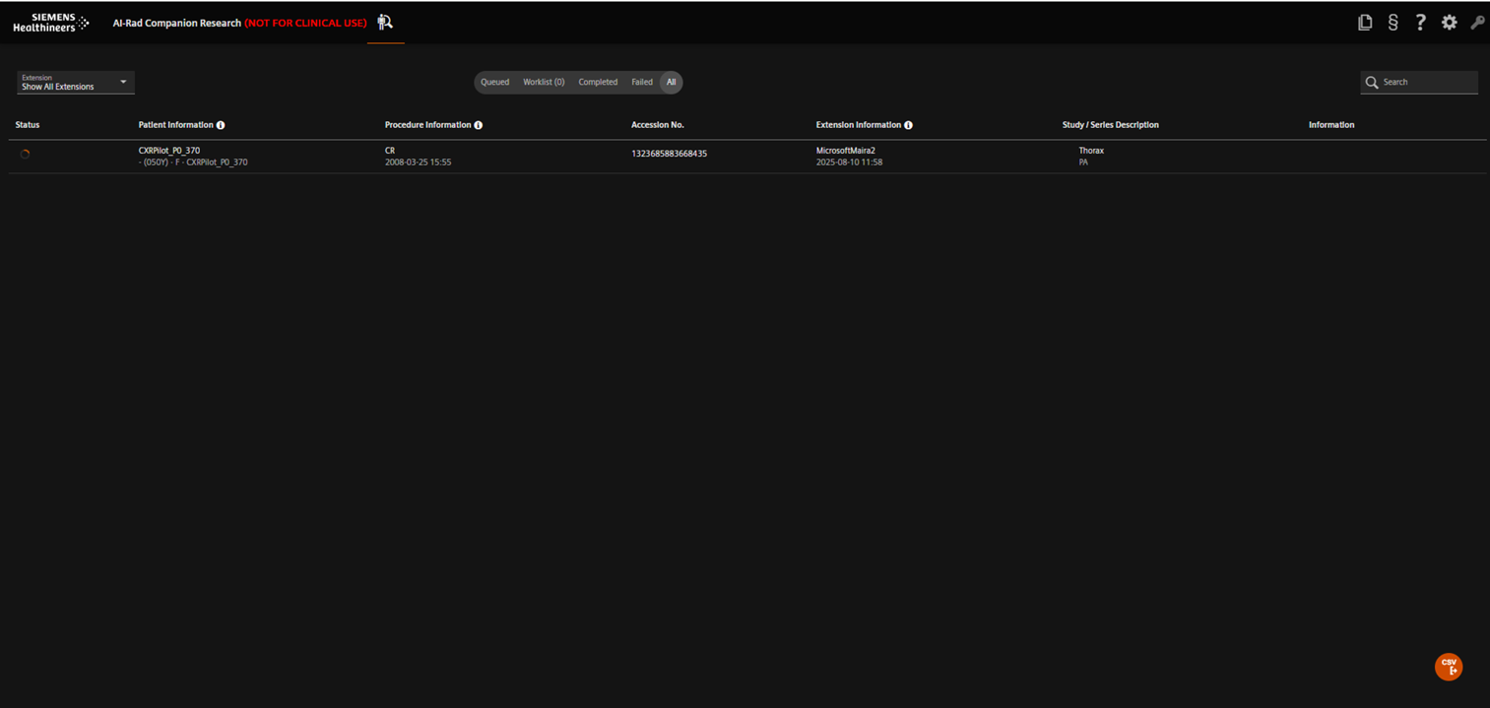Screen dimensions: 1490x708
Task: Open settings gear icon
Action: click(1449, 22)
